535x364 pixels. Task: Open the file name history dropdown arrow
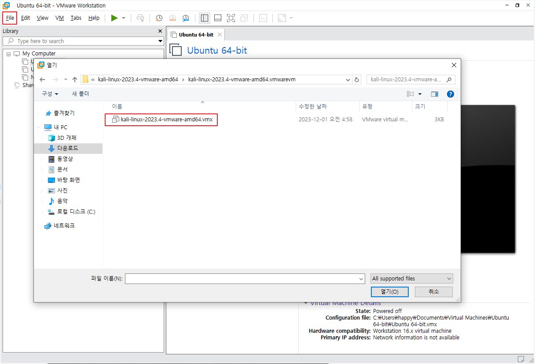(x=361, y=279)
